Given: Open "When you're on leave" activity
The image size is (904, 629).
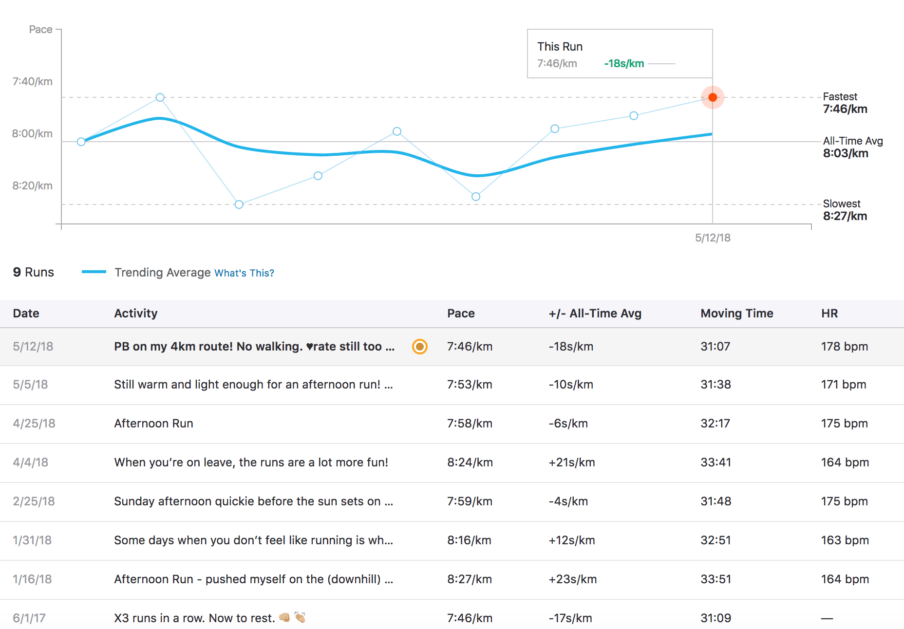Looking at the screenshot, I should 251,462.
